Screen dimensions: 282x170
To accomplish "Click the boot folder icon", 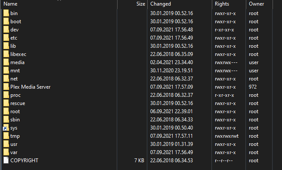I will [x=6, y=22].
